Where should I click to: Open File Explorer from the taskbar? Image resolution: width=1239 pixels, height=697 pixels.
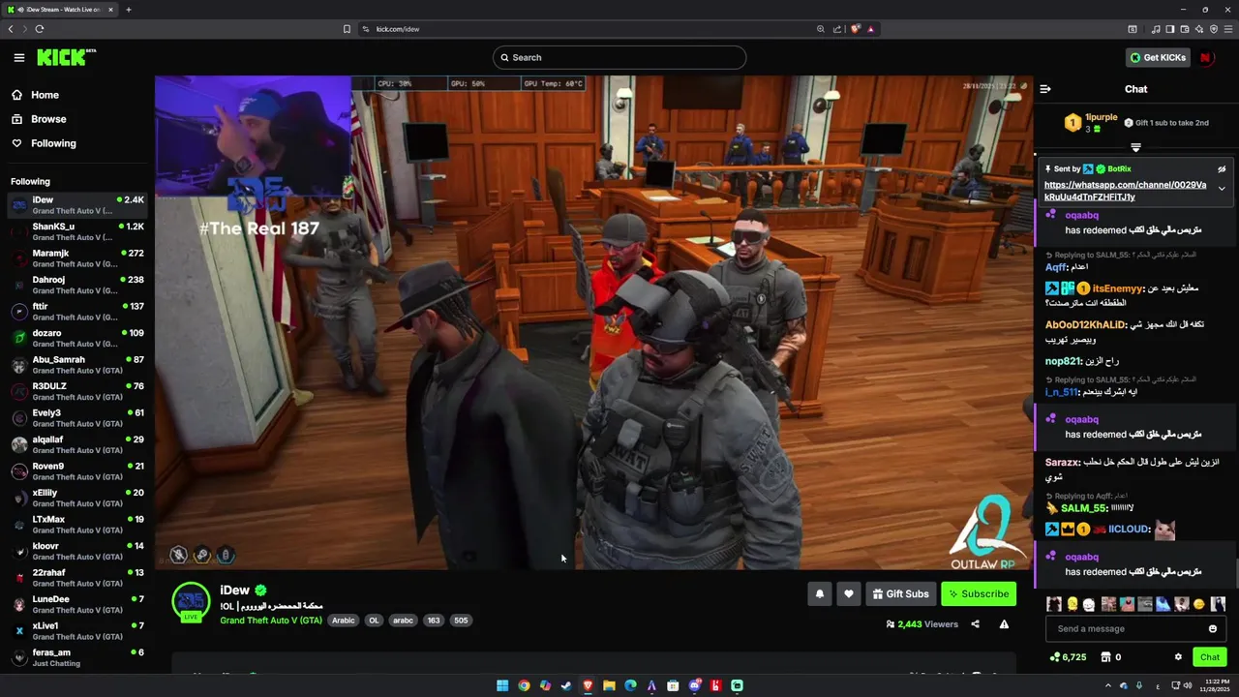click(609, 685)
